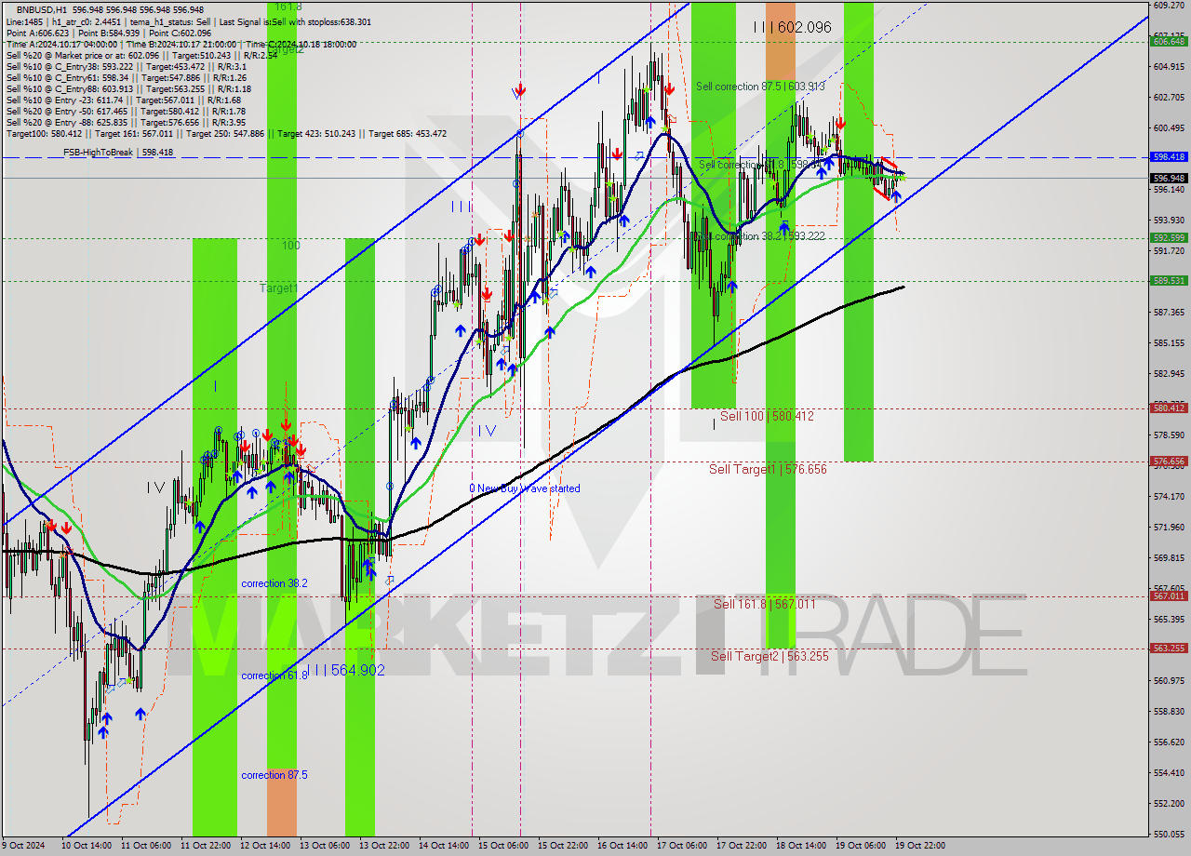Click the 593.930 price scale value

click(x=1169, y=220)
